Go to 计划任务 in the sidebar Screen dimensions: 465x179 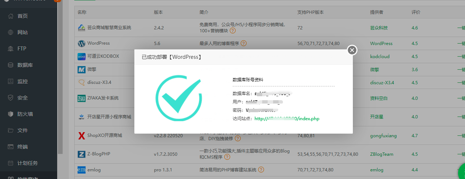(28, 163)
